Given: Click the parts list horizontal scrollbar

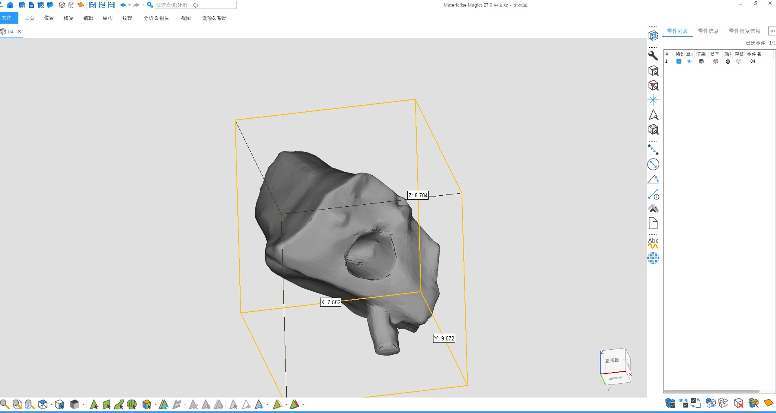Looking at the screenshot, I should tap(712, 391).
